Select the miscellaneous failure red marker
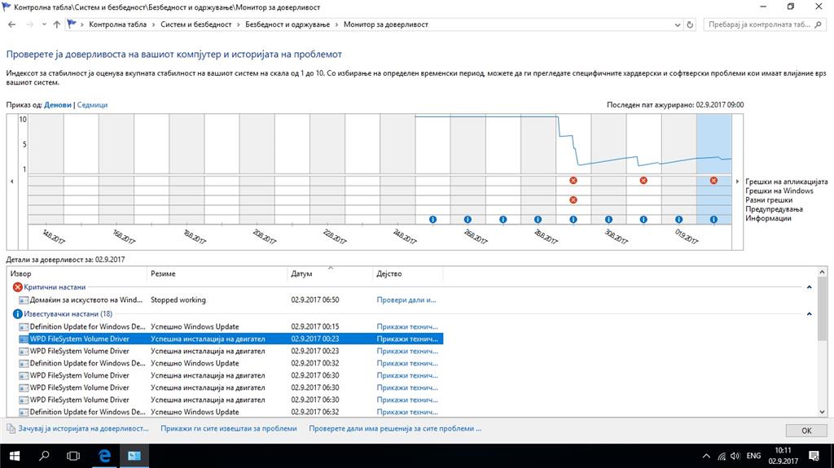 573,200
